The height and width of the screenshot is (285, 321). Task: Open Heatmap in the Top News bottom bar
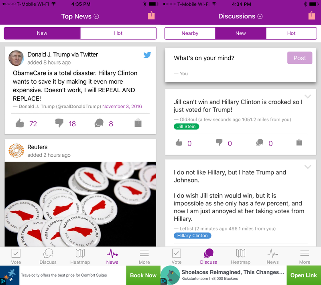coord(80,257)
